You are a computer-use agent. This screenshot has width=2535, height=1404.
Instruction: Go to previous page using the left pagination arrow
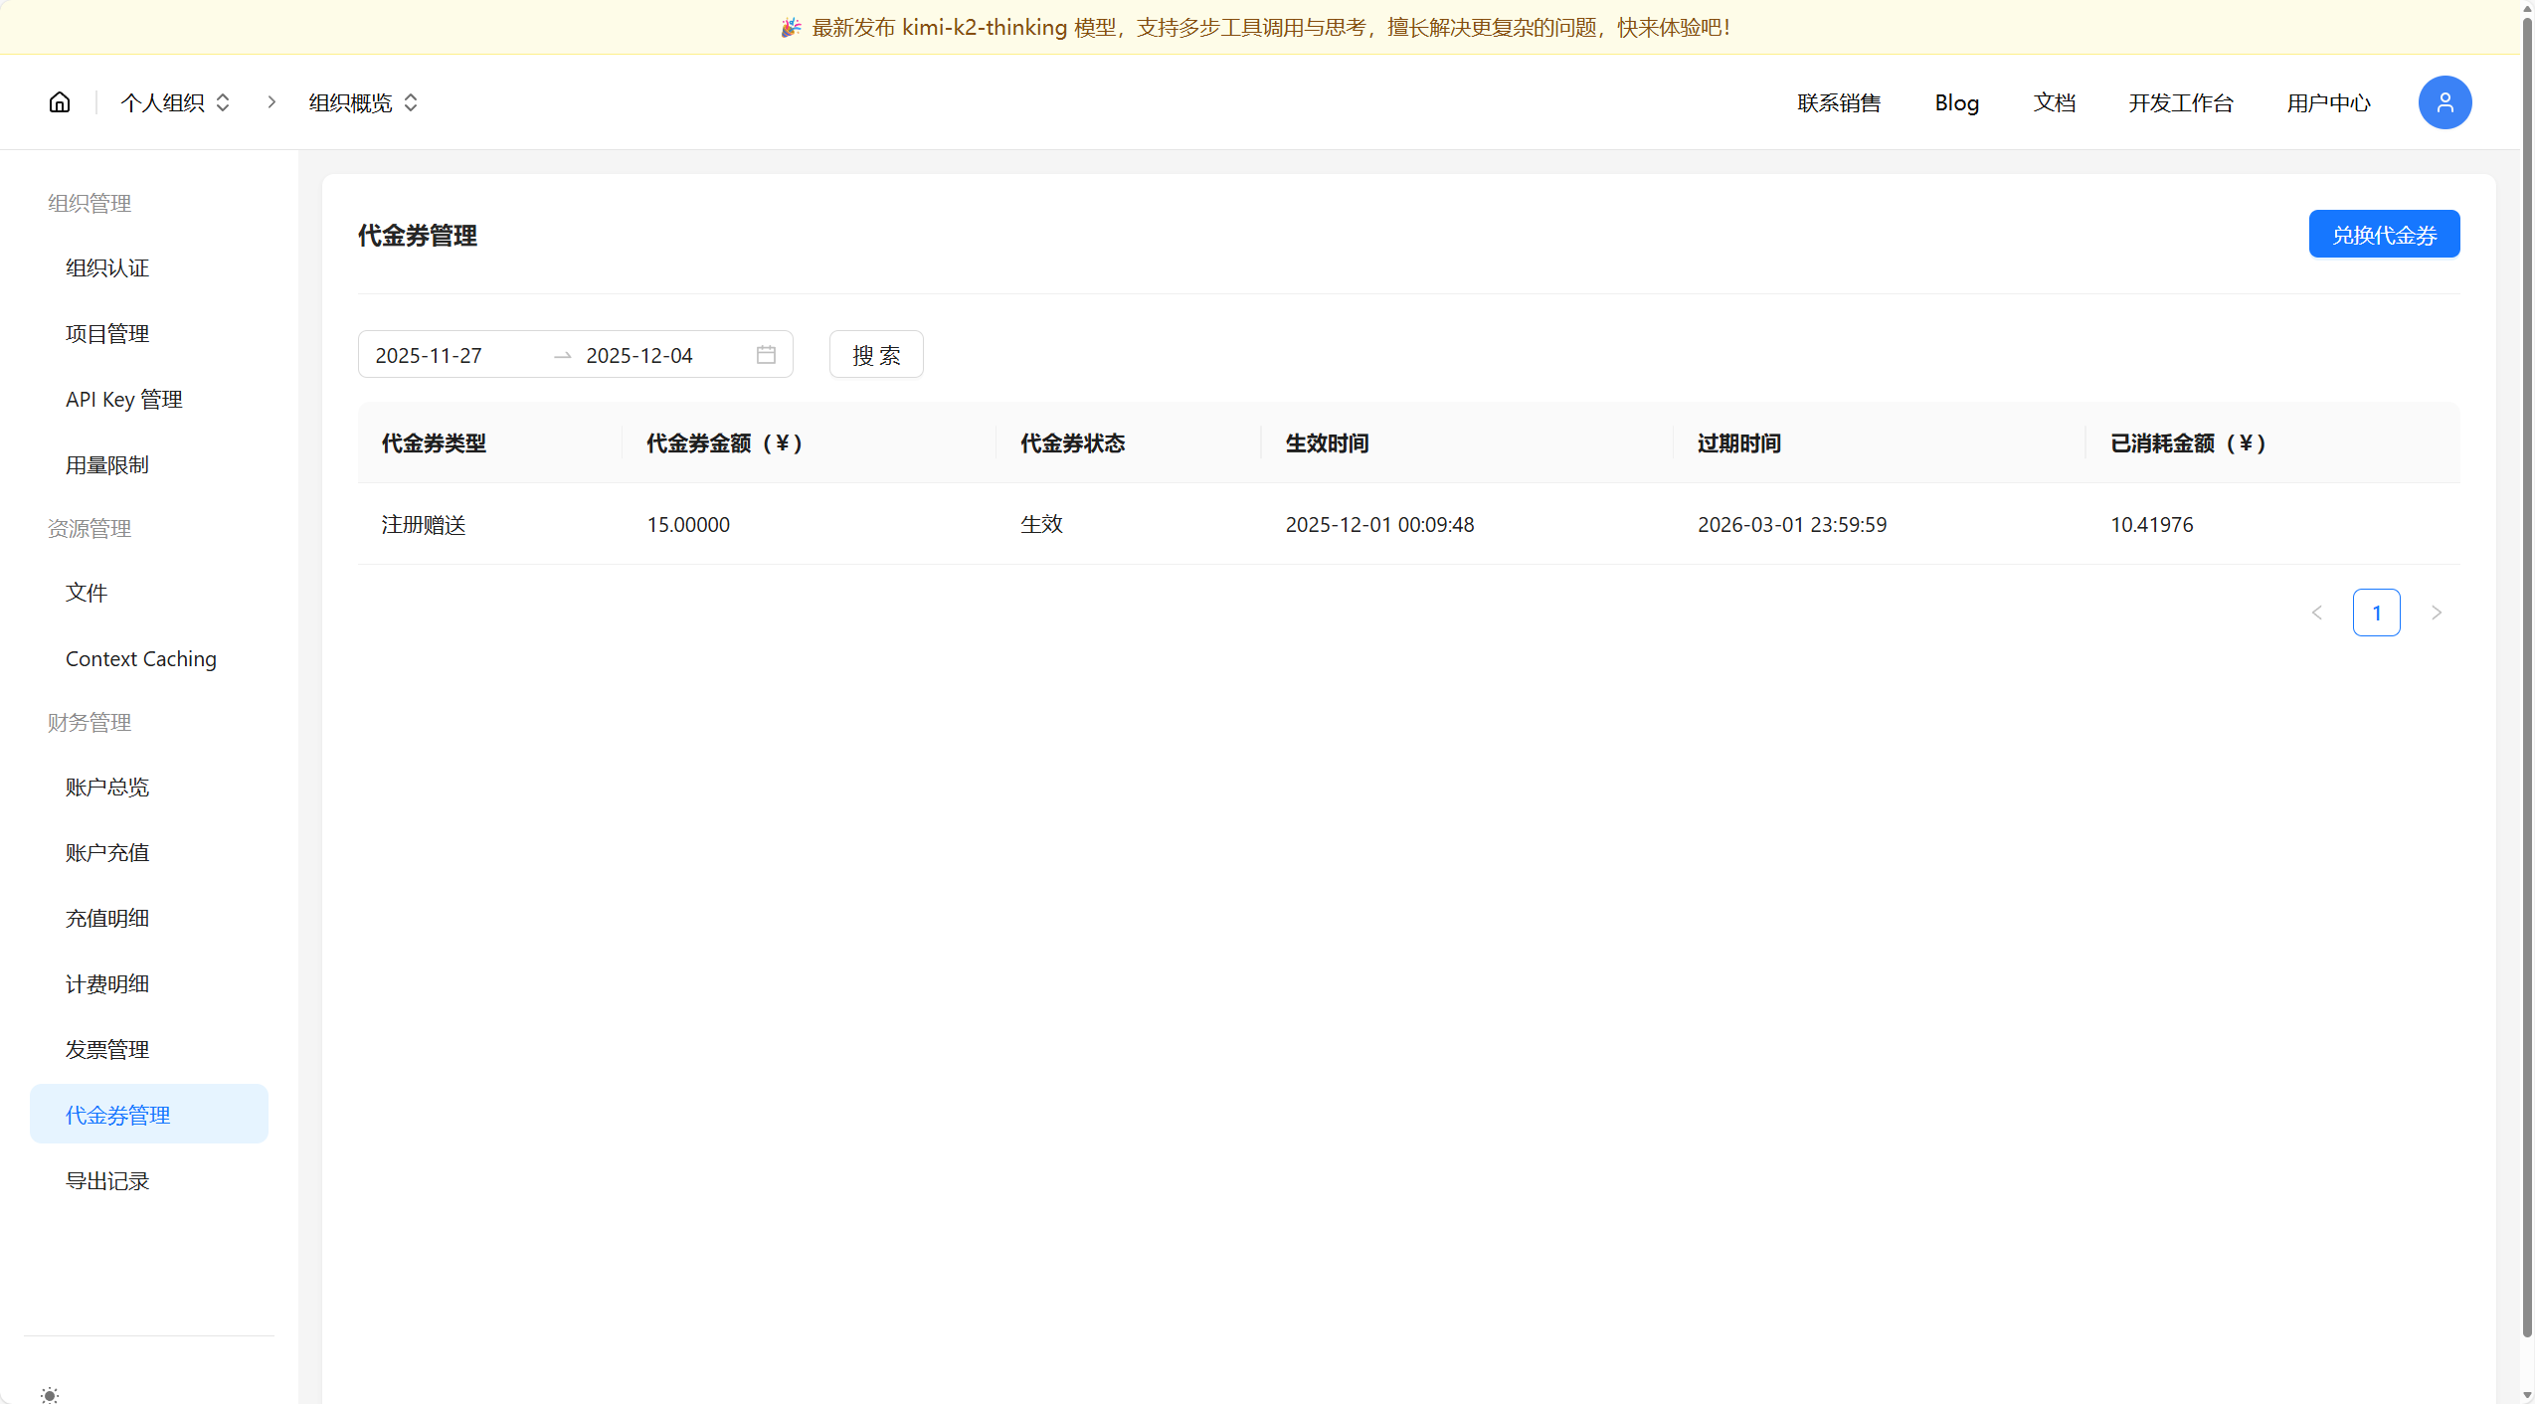[x=2317, y=613]
